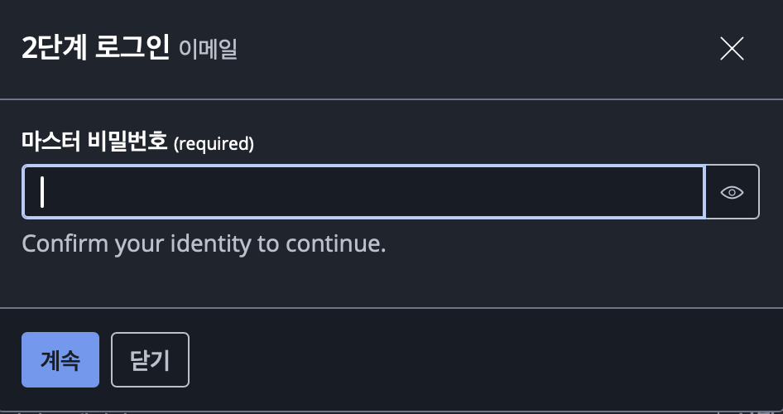
Task: Select the blue 계속 primary button
Action: (x=60, y=360)
